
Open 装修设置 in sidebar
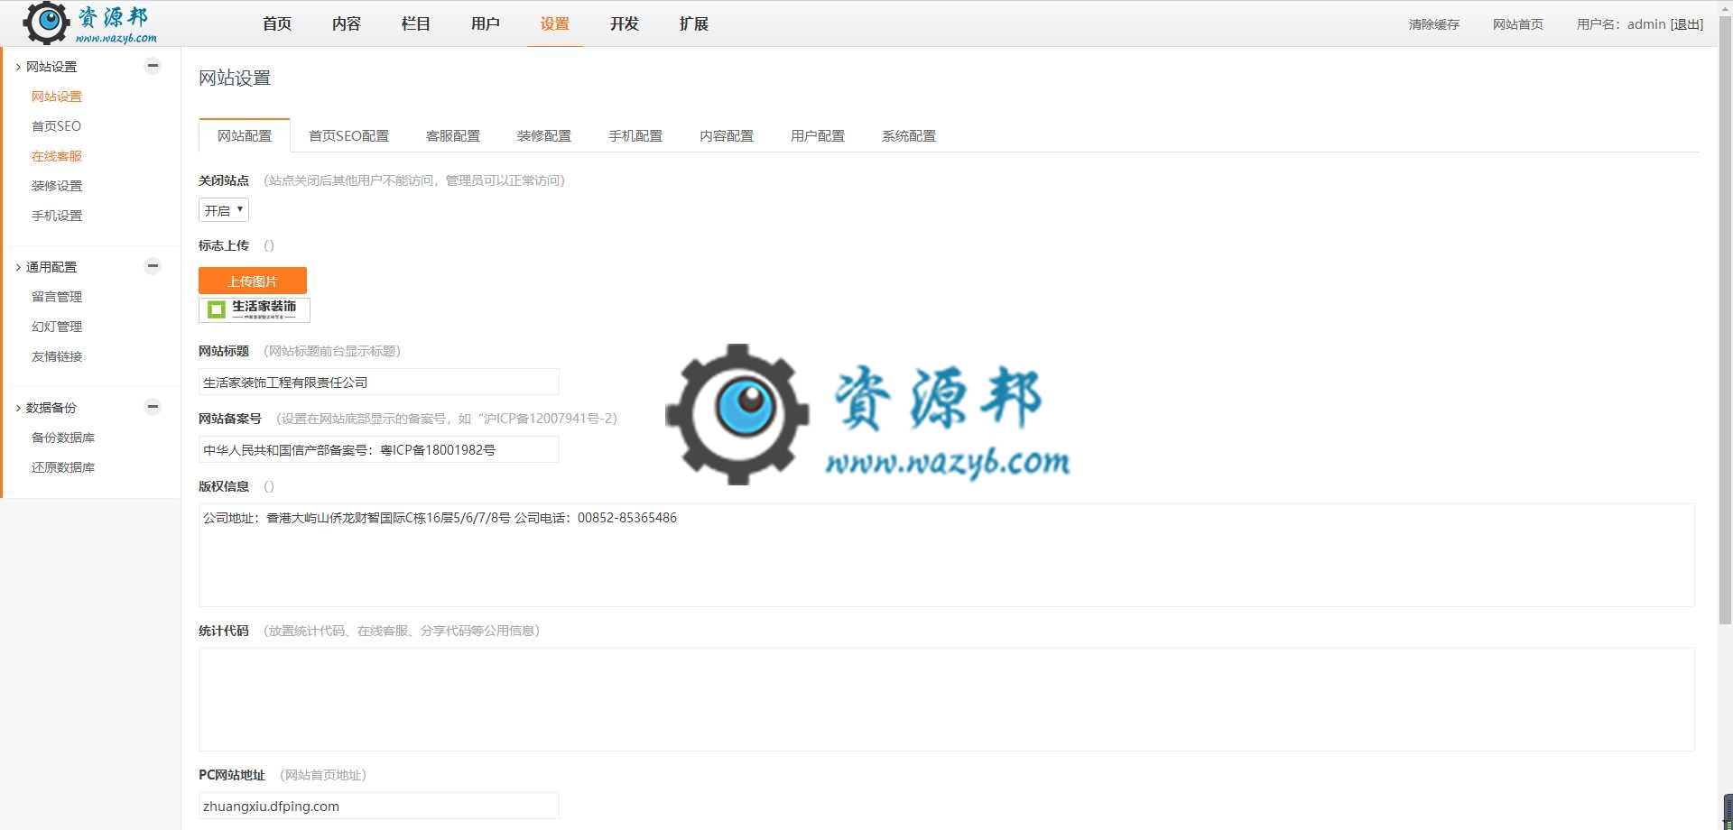[x=57, y=186]
